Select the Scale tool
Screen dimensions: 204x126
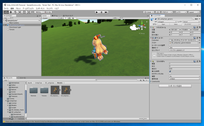(20, 12)
